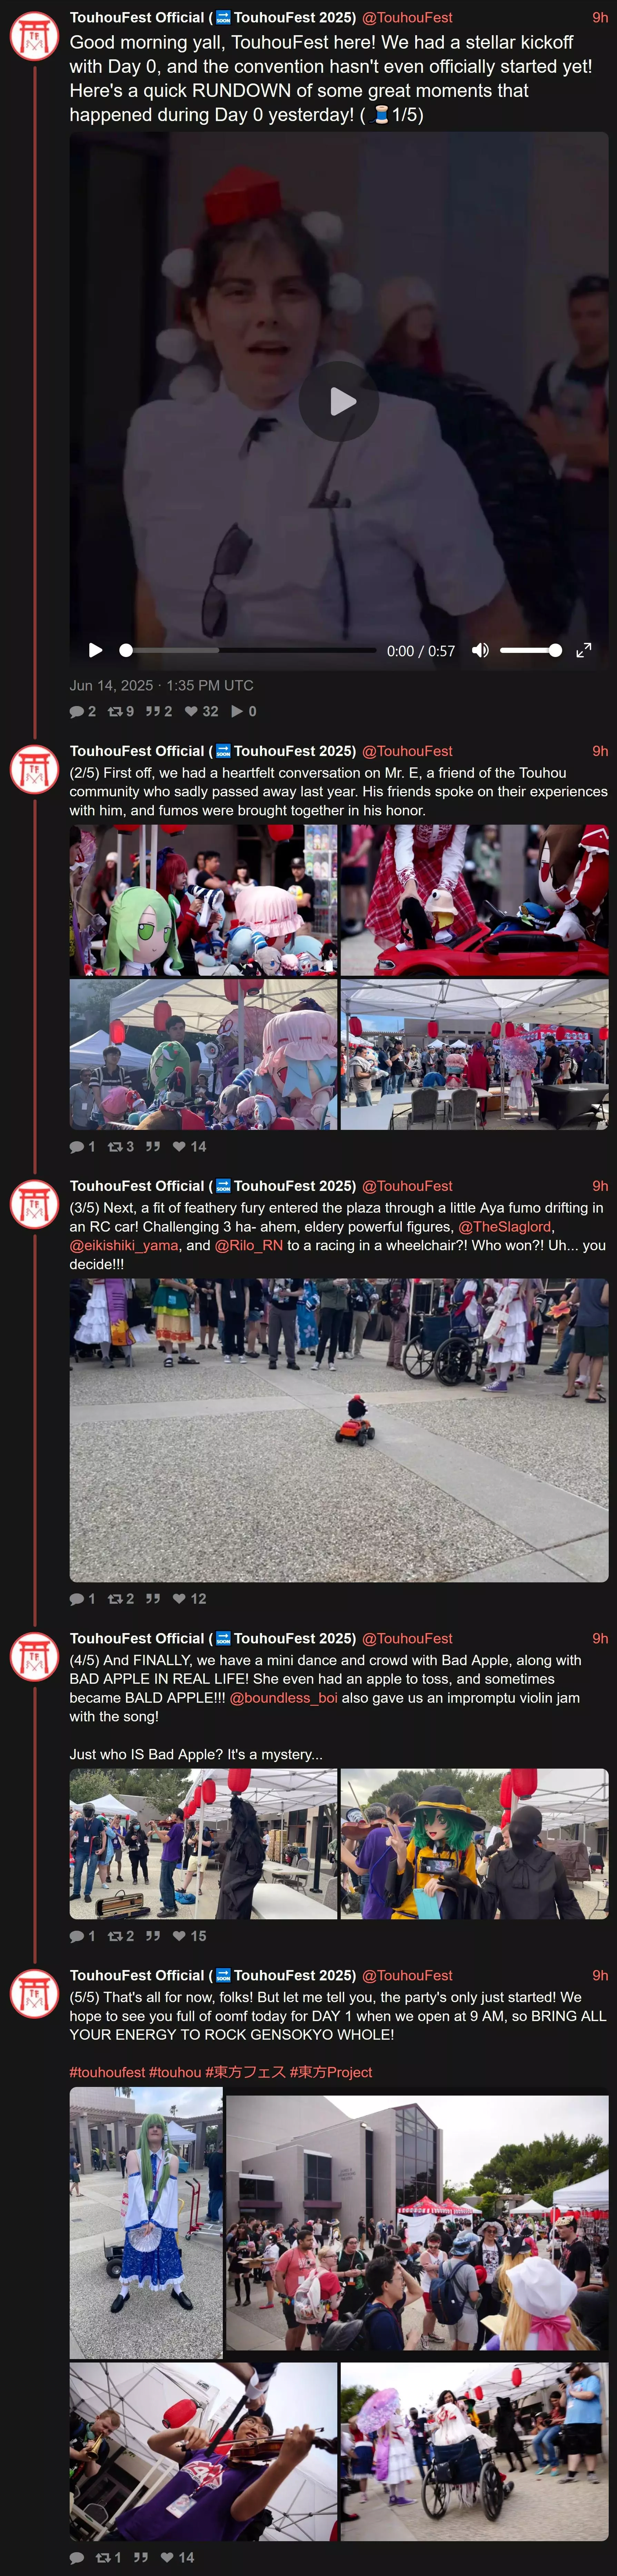Image resolution: width=617 pixels, height=2576 pixels.
Task: Mute the video using the speaker icon
Action: tap(480, 650)
